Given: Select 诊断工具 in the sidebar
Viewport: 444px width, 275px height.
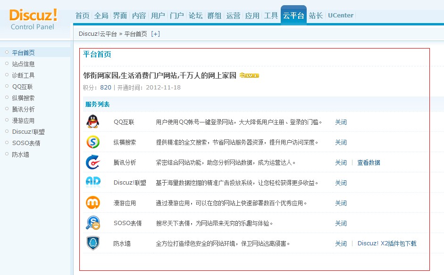Looking at the screenshot, I should click(x=23, y=75).
